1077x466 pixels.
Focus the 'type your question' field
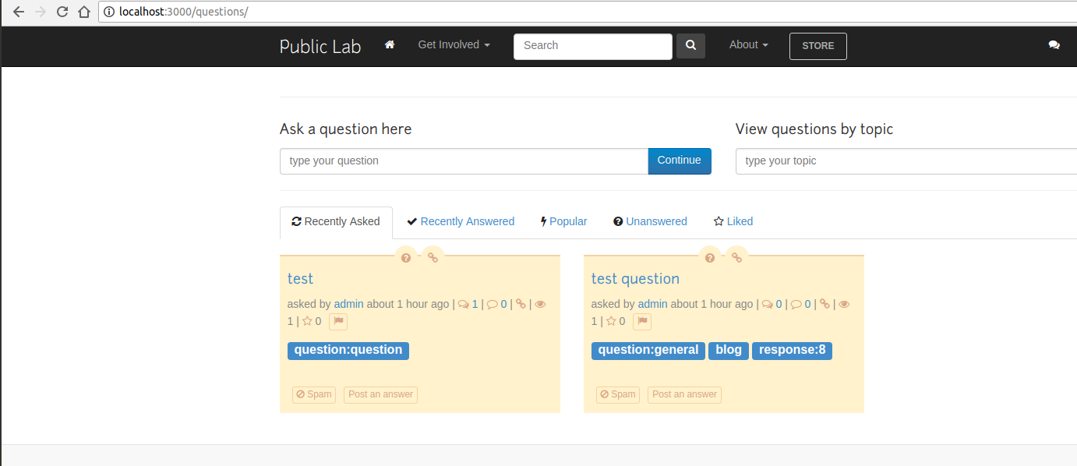coord(464,161)
